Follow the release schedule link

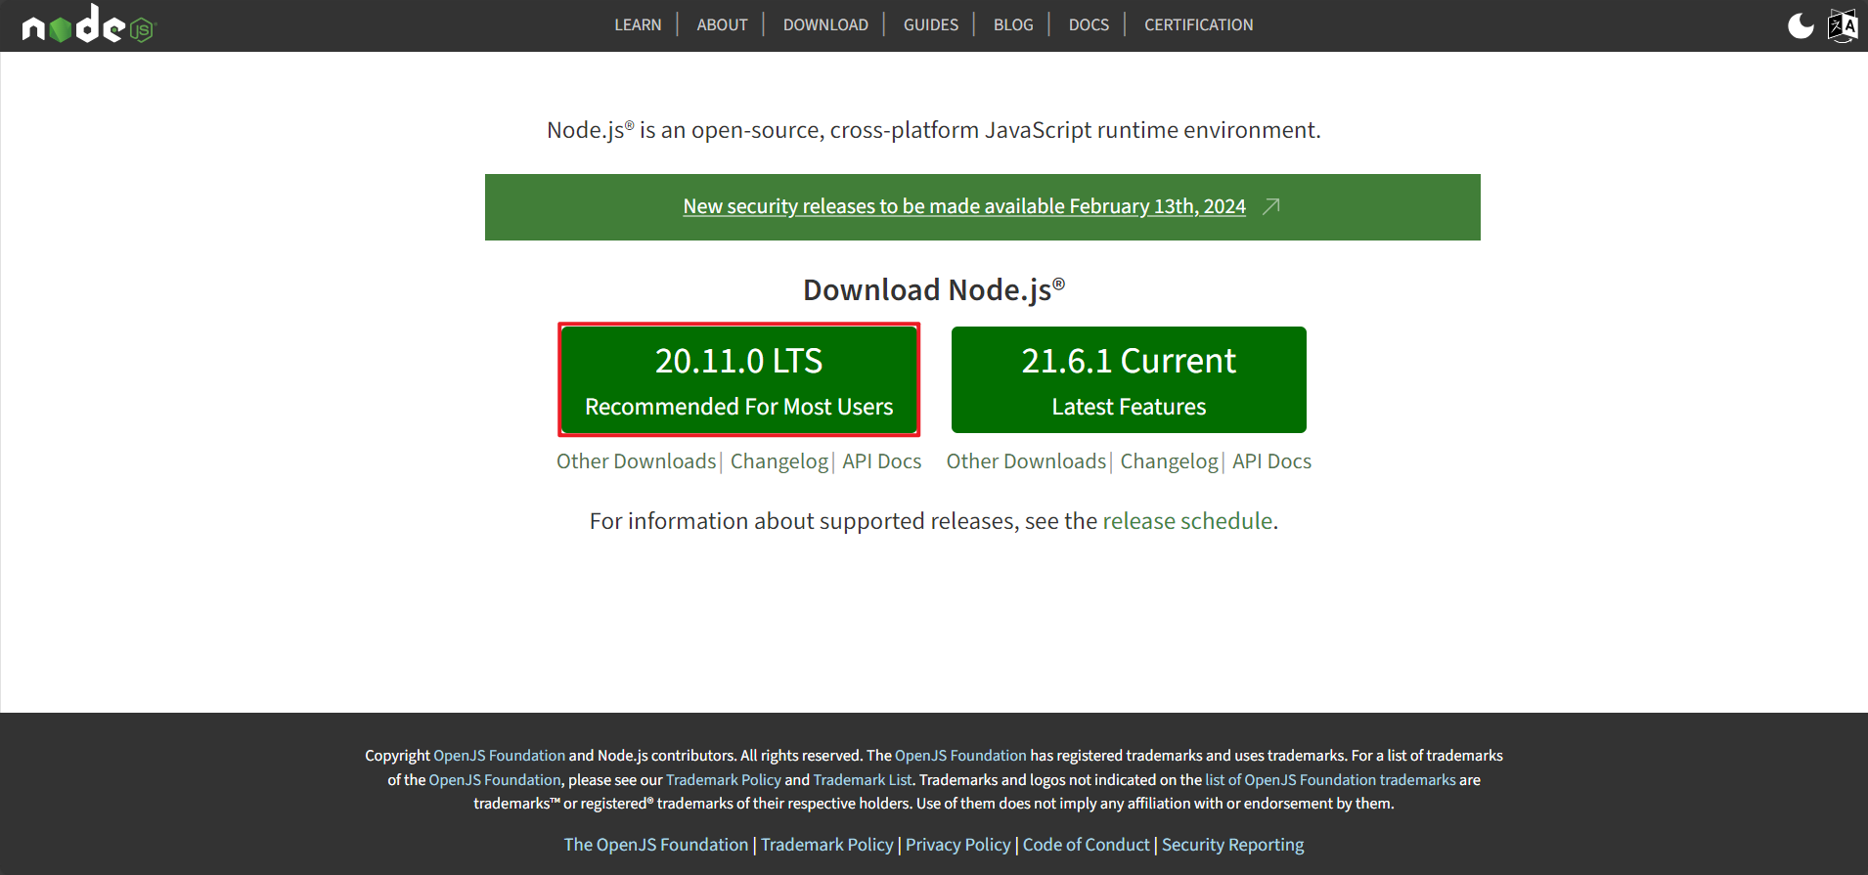point(1187,521)
